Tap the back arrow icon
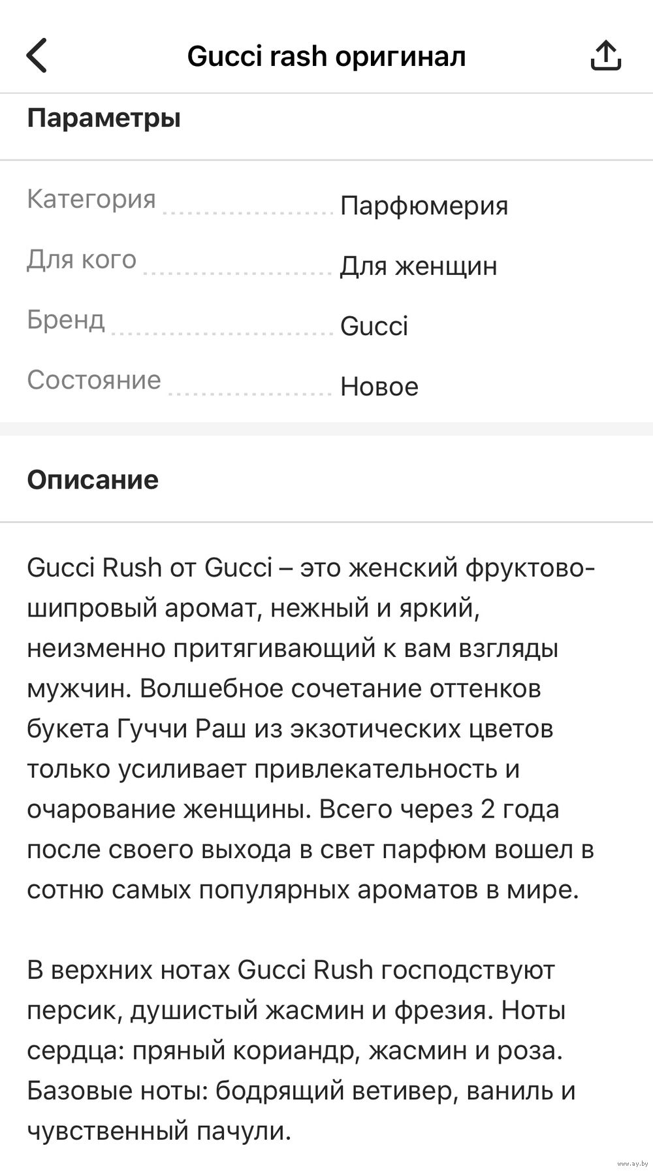Screen dimensions: 653x1171 click(37, 56)
